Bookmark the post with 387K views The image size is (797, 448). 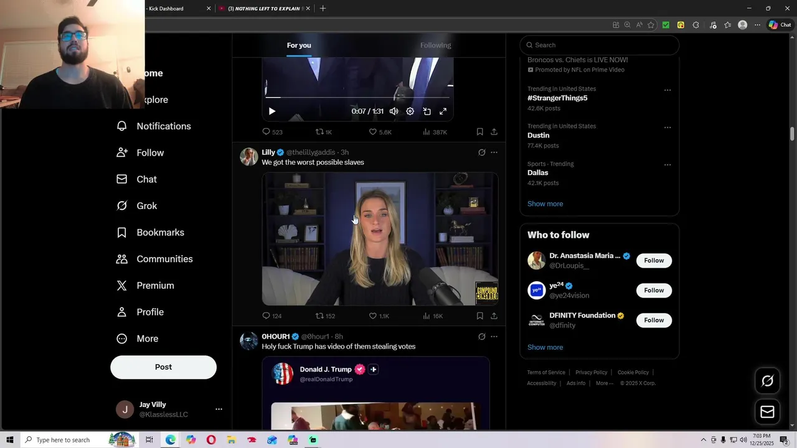(x=479, y=132)
